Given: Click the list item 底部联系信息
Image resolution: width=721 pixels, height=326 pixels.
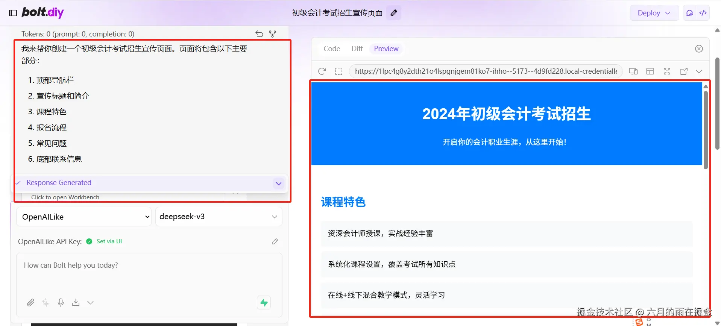Looking at the screenshot, I should tap(59, 159).
